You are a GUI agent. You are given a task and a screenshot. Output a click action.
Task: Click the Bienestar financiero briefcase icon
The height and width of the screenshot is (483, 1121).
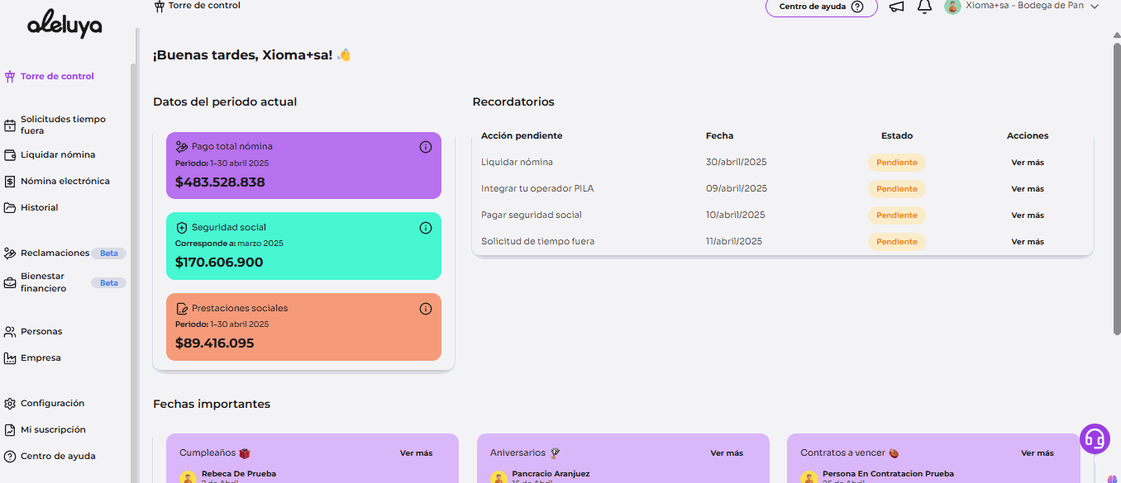[10, 282]
